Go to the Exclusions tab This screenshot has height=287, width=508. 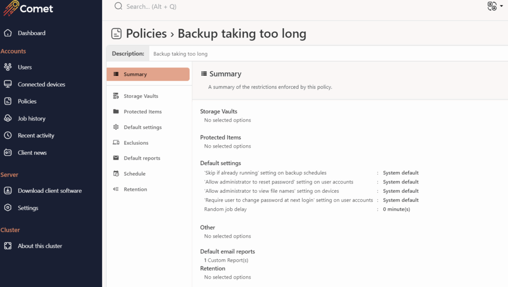pyautogui.click(x=136, y=143)
